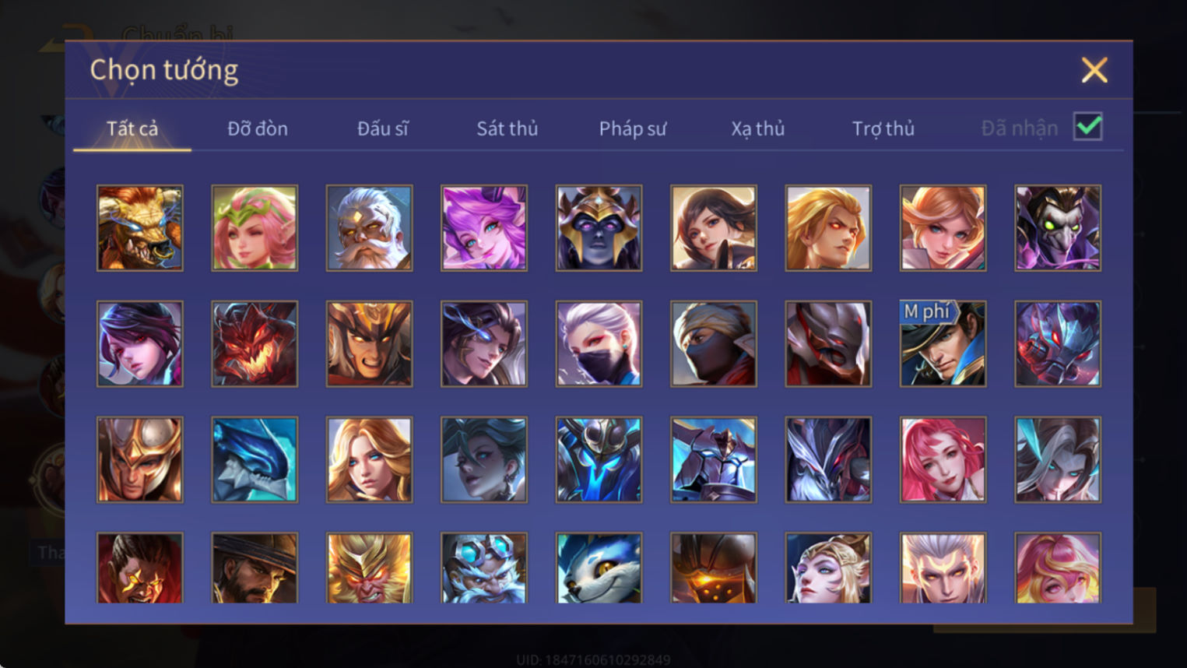This screenshot has height=668, width=1187.
Task: Filter by the 'Sát thủ' tab
Action: tap(507, 128)
